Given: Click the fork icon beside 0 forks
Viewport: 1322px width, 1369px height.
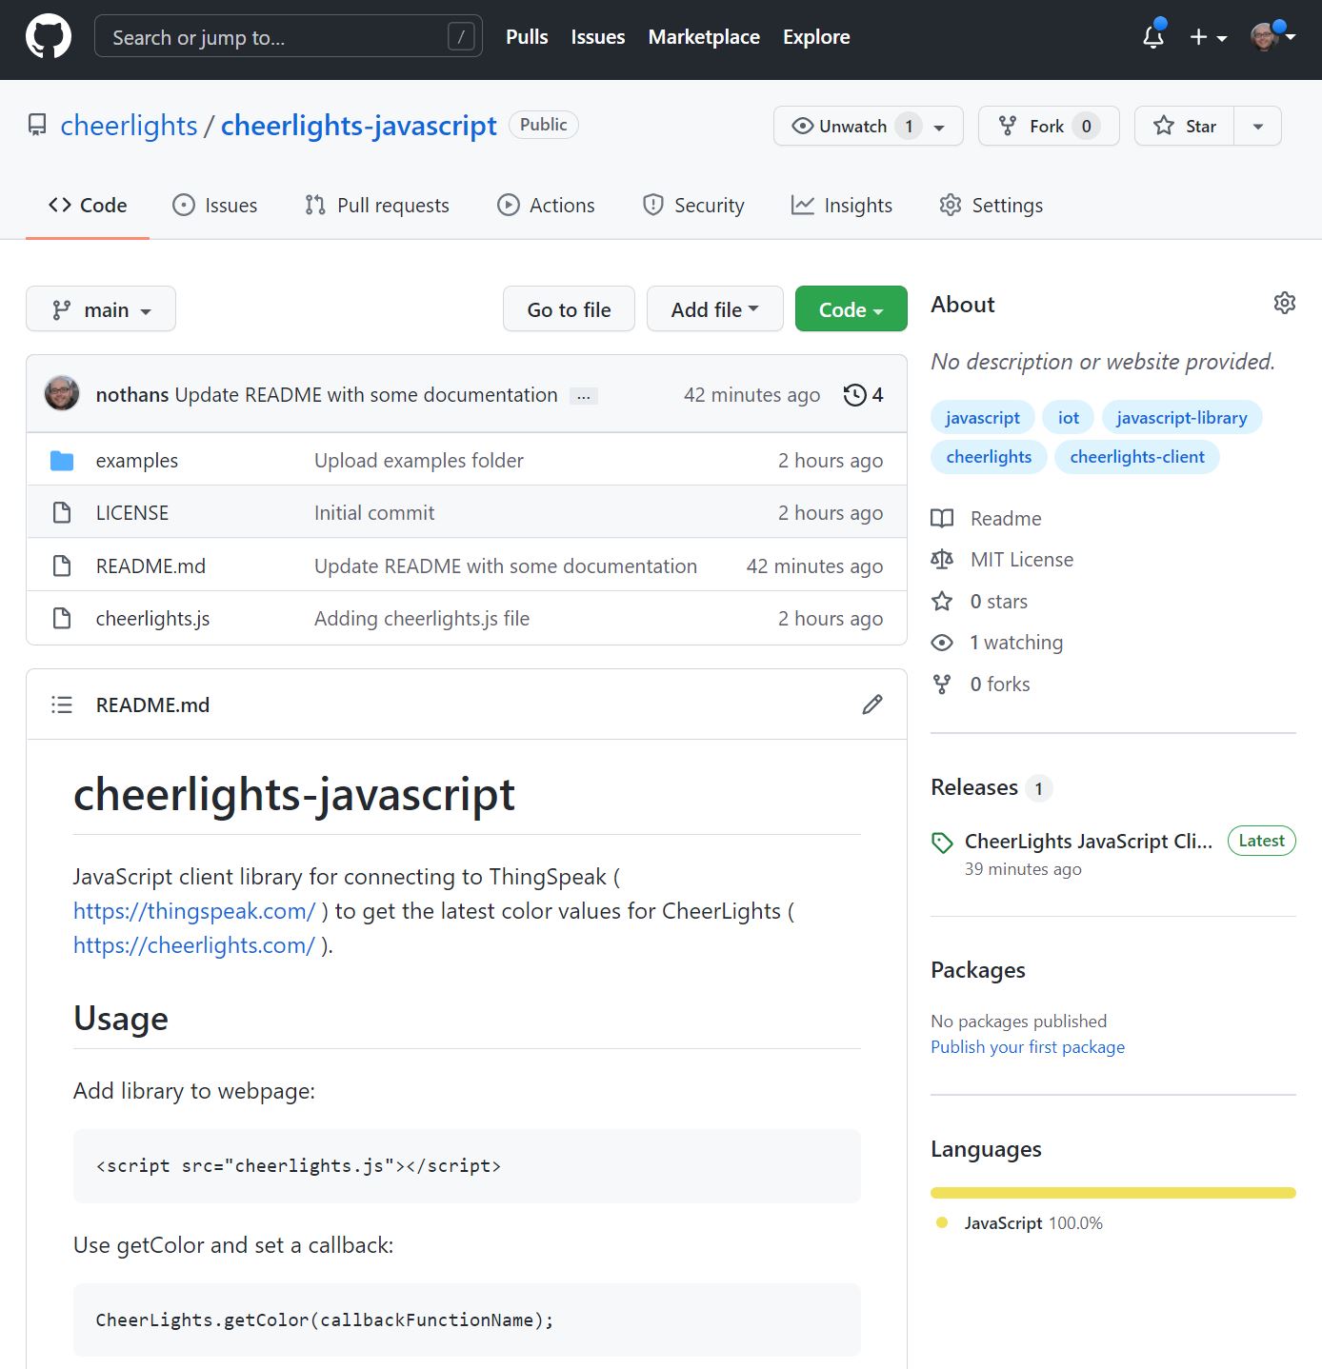Looking at the screenshot, I should pyautogui.click(x=942, y=684).
